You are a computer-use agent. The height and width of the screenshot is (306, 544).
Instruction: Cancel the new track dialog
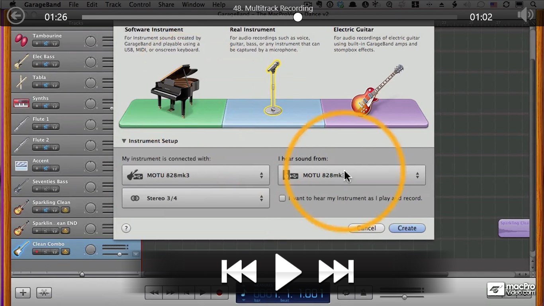366,228
